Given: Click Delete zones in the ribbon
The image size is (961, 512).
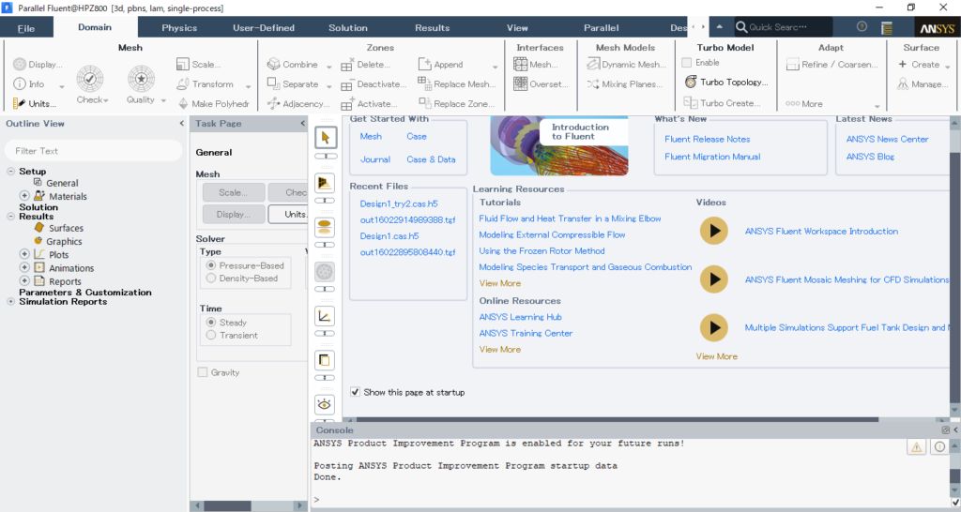Looking at the screenshot, I should pos(365,65).
